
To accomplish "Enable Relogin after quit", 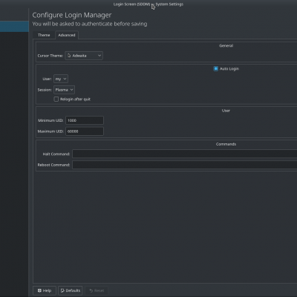I will click(x=56, y=99).
